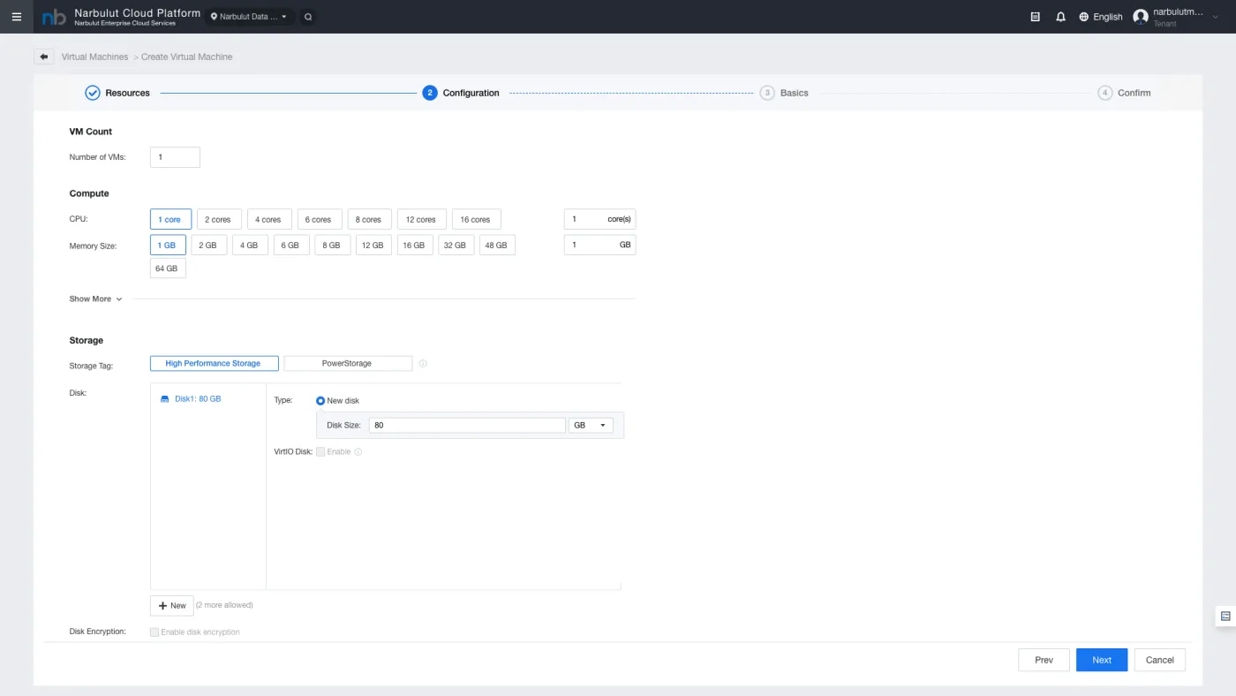Open the floating side panel icon
The width and height of the screenshot is (1236, 696).
point(1225,616)
